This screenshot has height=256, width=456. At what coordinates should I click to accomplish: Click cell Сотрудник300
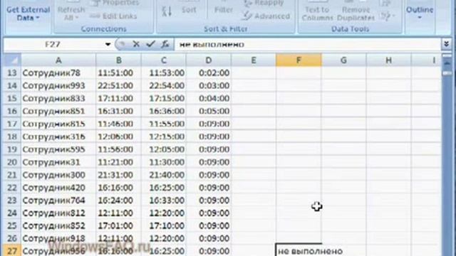58,175
